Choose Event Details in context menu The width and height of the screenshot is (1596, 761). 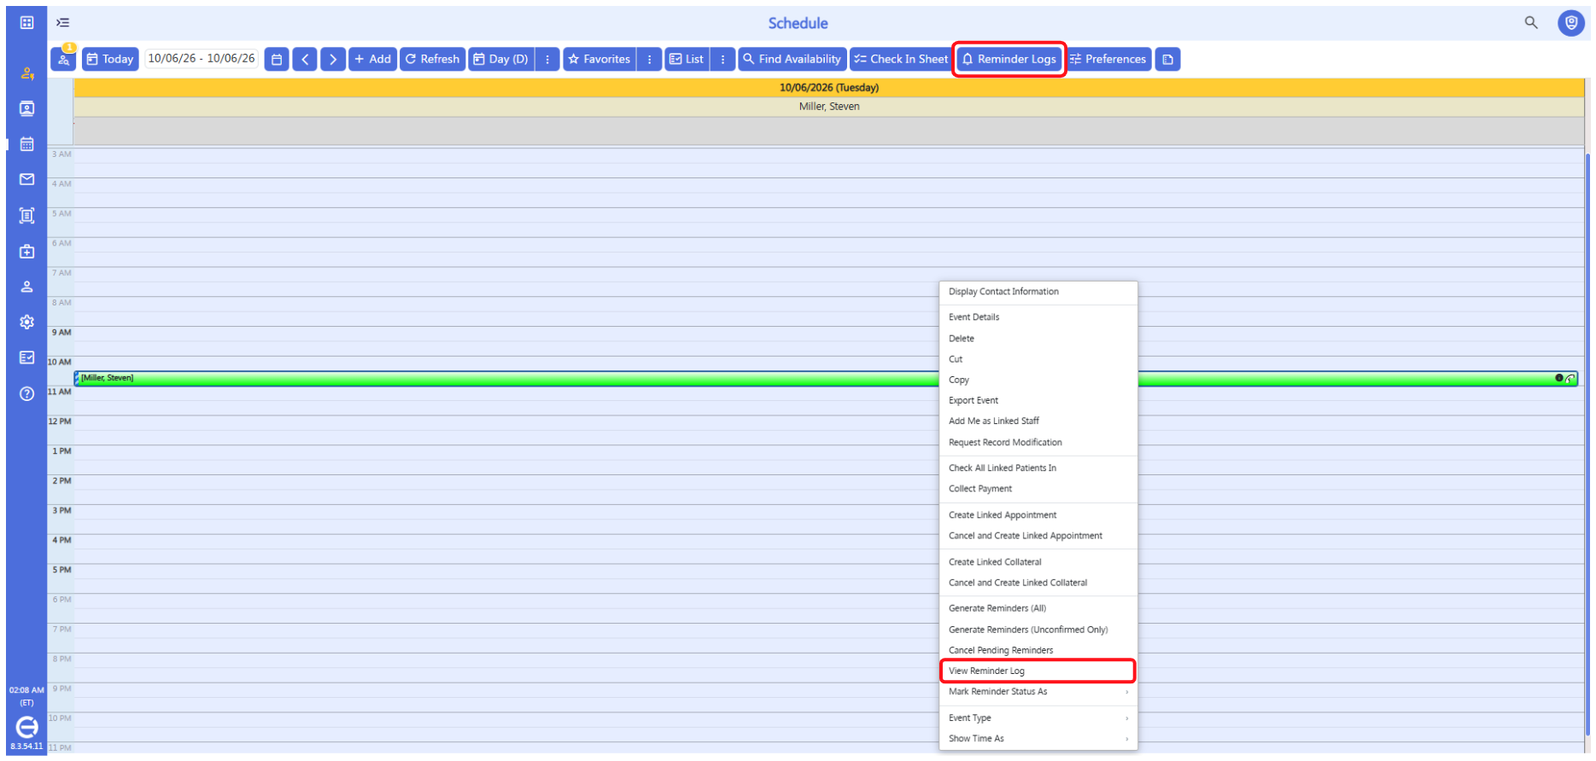pyautogui.click(x=1038, y=317)
